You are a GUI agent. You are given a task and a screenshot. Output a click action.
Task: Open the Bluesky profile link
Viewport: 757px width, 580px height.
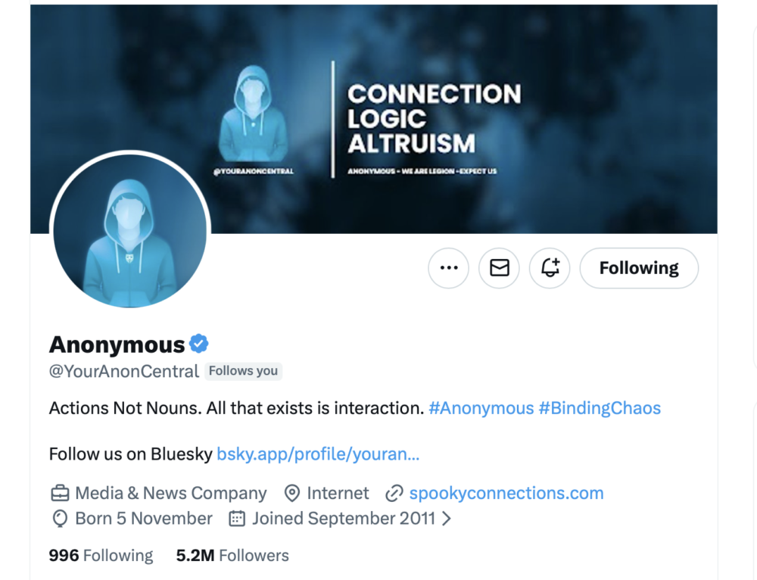(x=318, y=454)
